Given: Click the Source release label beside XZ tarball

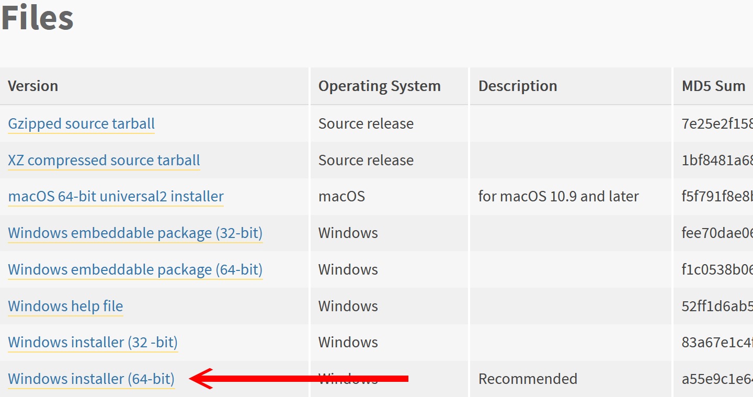Looking at the screenshot, I should tap(366, 160).
